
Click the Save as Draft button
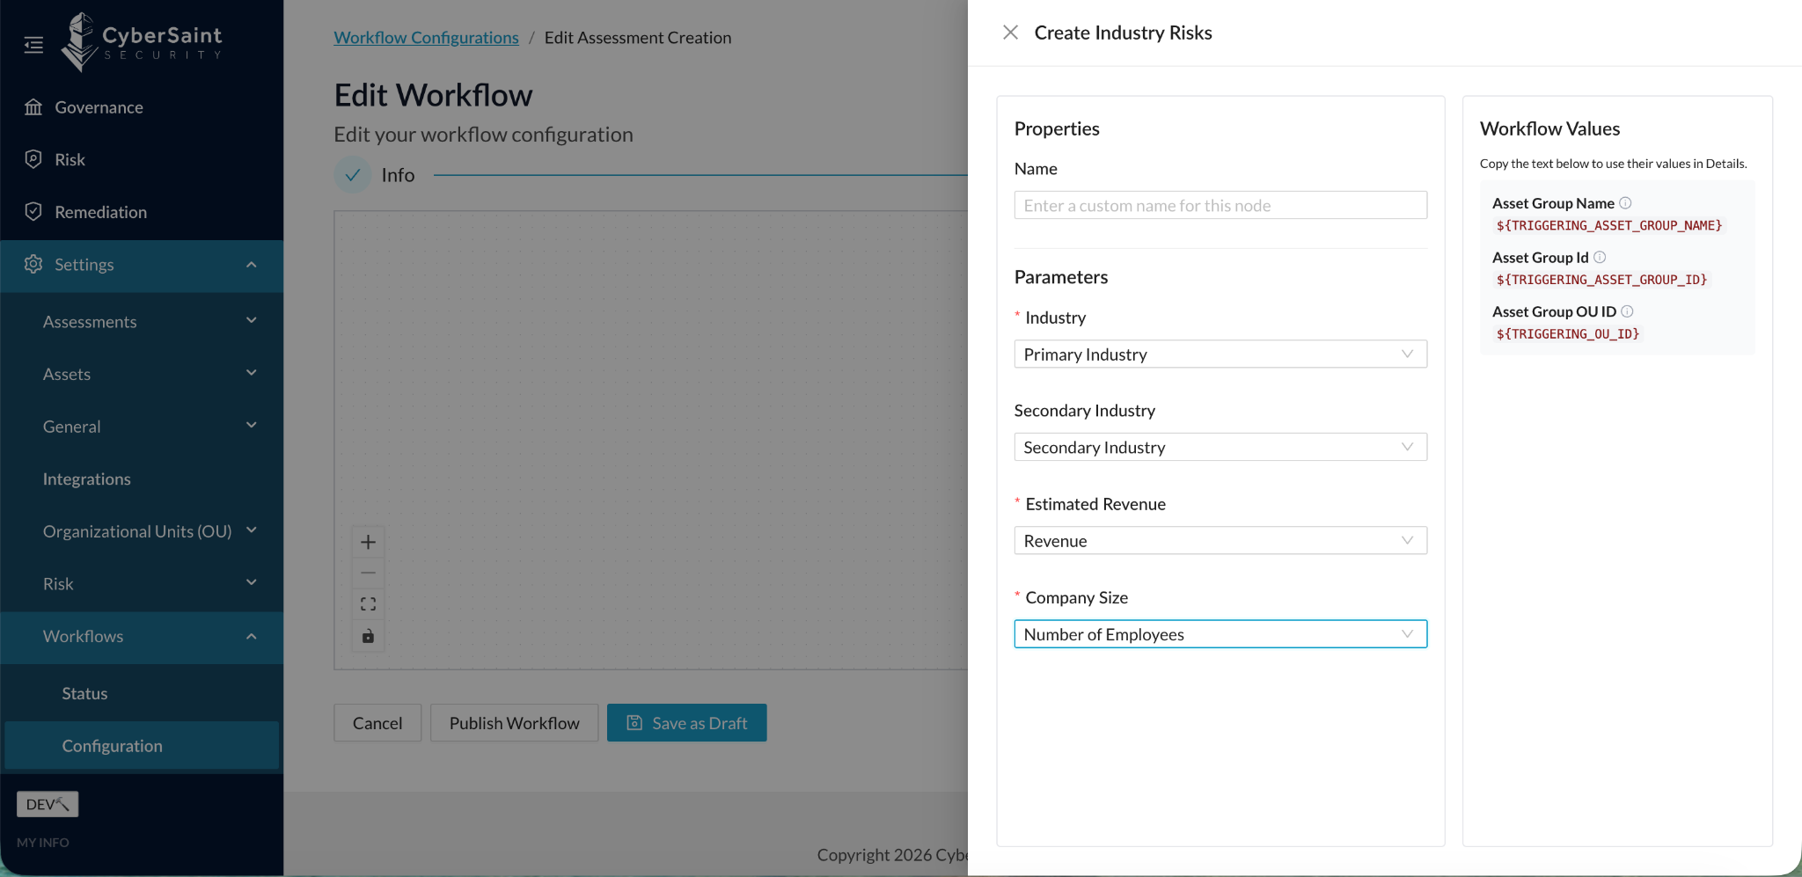coord(686,723)
